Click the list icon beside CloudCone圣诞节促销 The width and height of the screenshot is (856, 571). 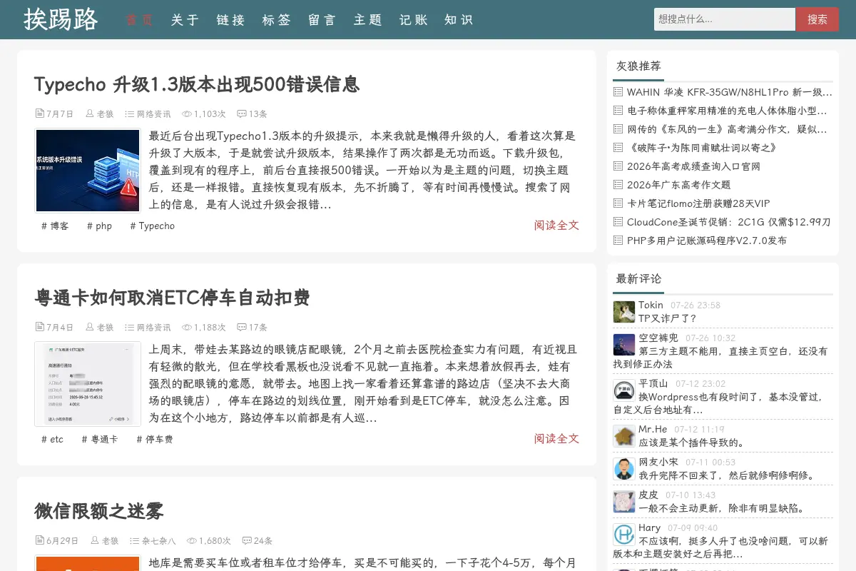pyautogui.click(x=618, y=222)
